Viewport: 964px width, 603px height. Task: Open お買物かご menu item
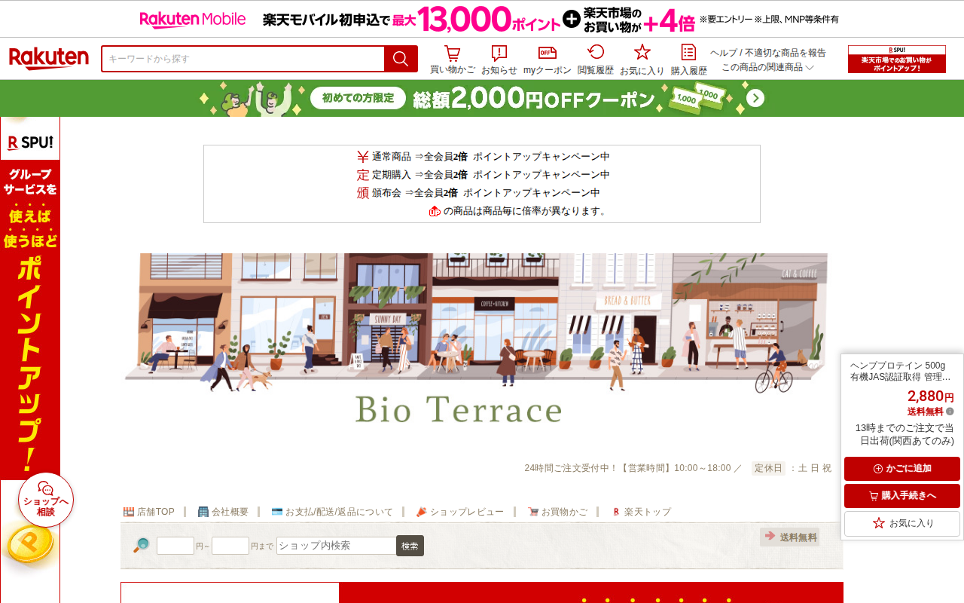tap(557, 512)
